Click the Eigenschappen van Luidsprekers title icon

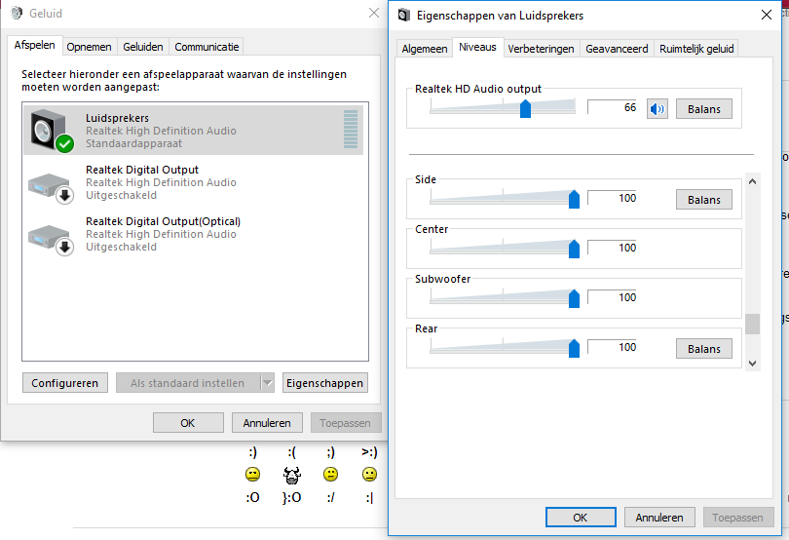403,15
